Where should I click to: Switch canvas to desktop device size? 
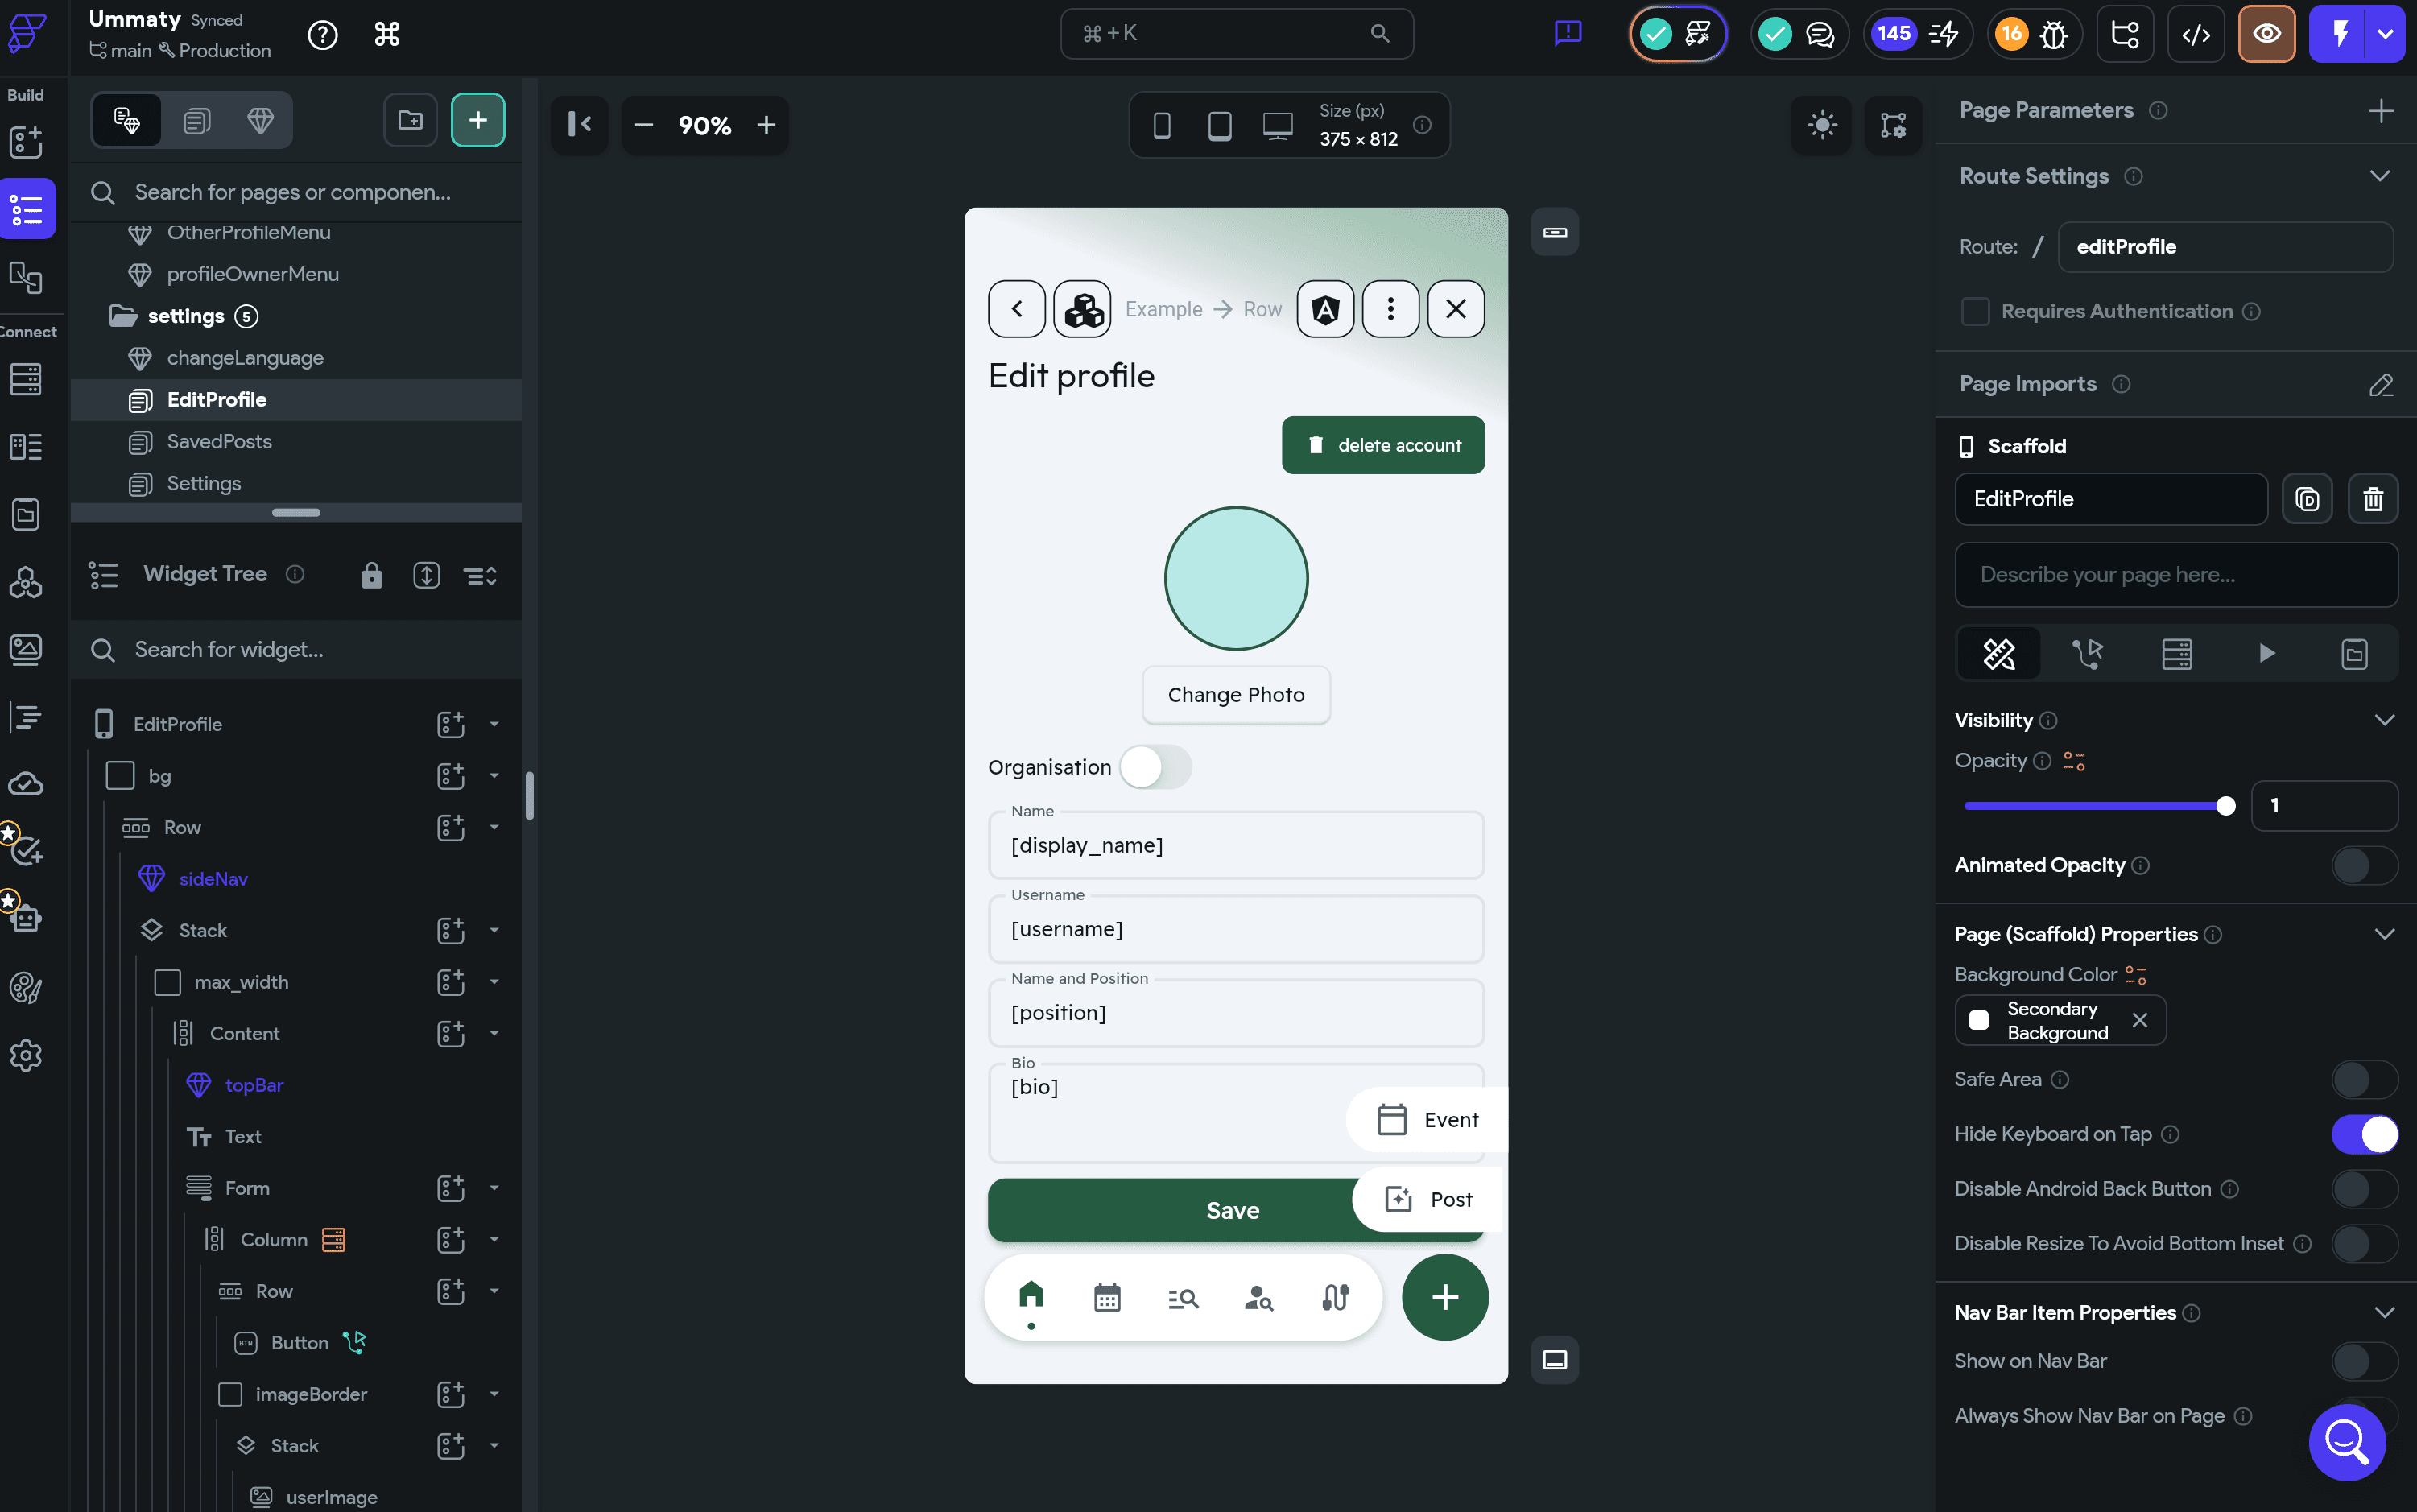[x=1277, y=125]
